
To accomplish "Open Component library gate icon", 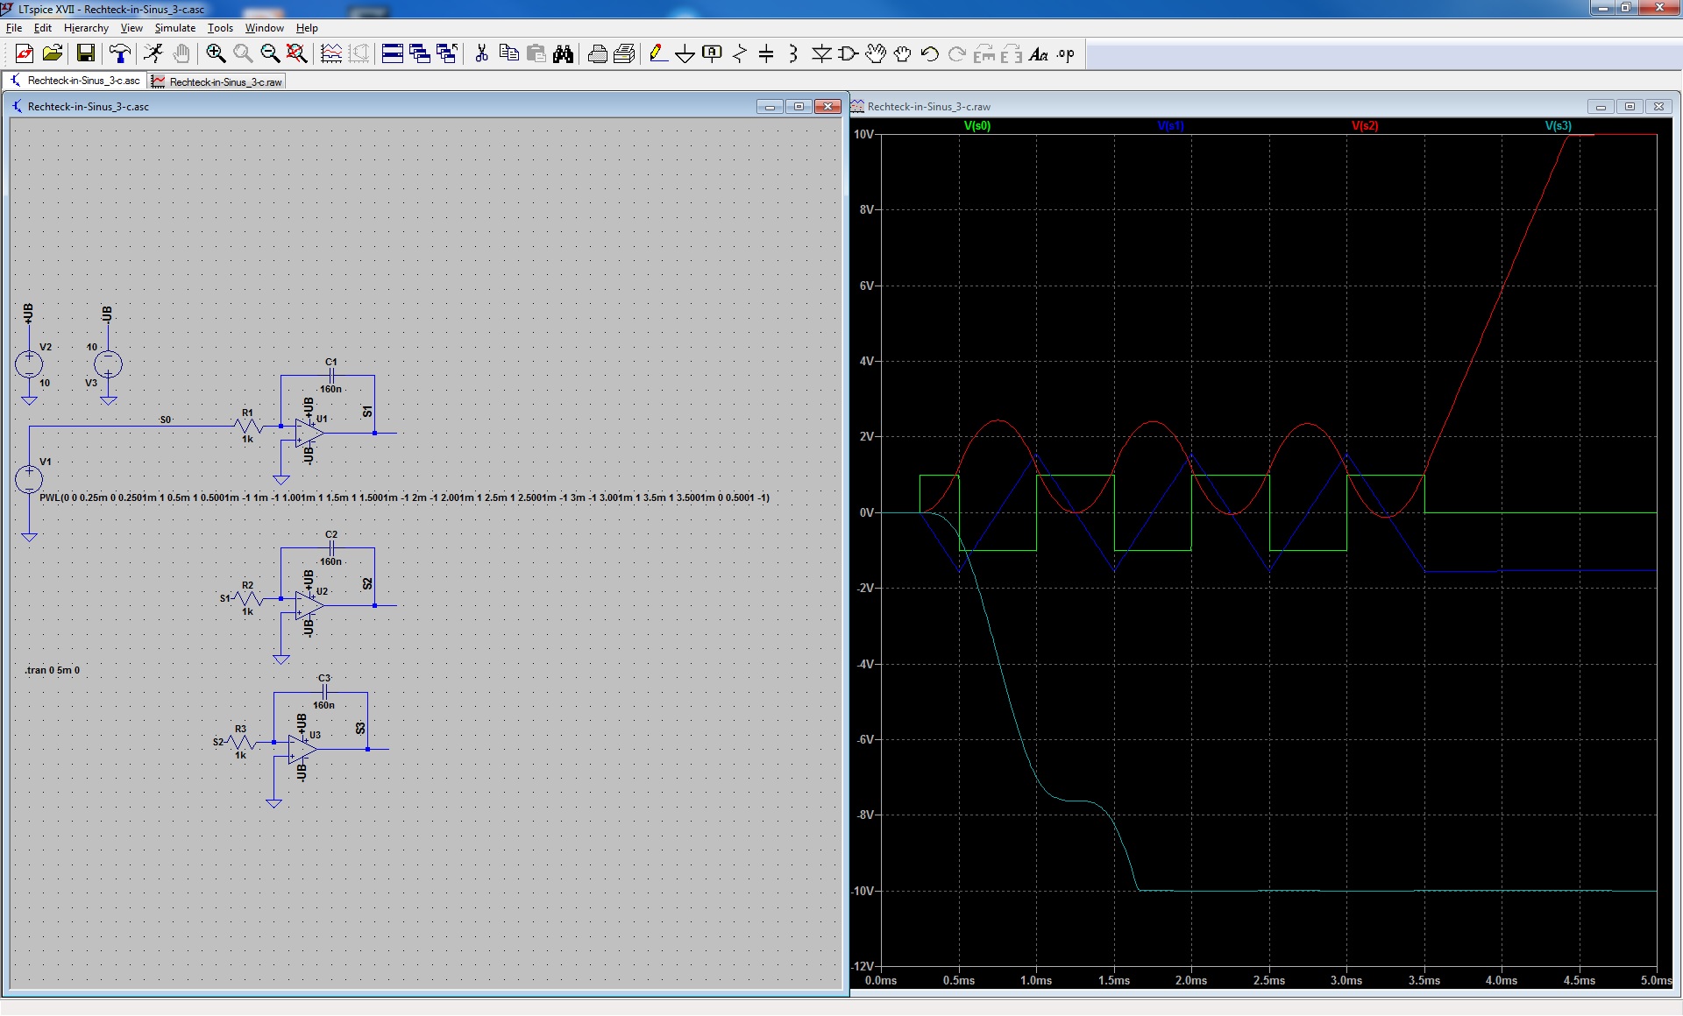I will click(849, 54).
